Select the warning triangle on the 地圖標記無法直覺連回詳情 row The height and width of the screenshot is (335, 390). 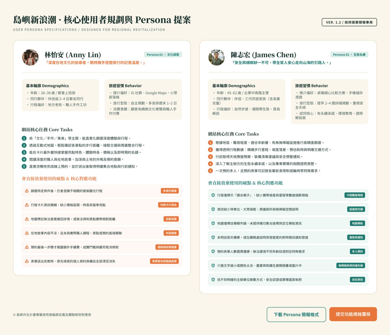tap(27, 219)
